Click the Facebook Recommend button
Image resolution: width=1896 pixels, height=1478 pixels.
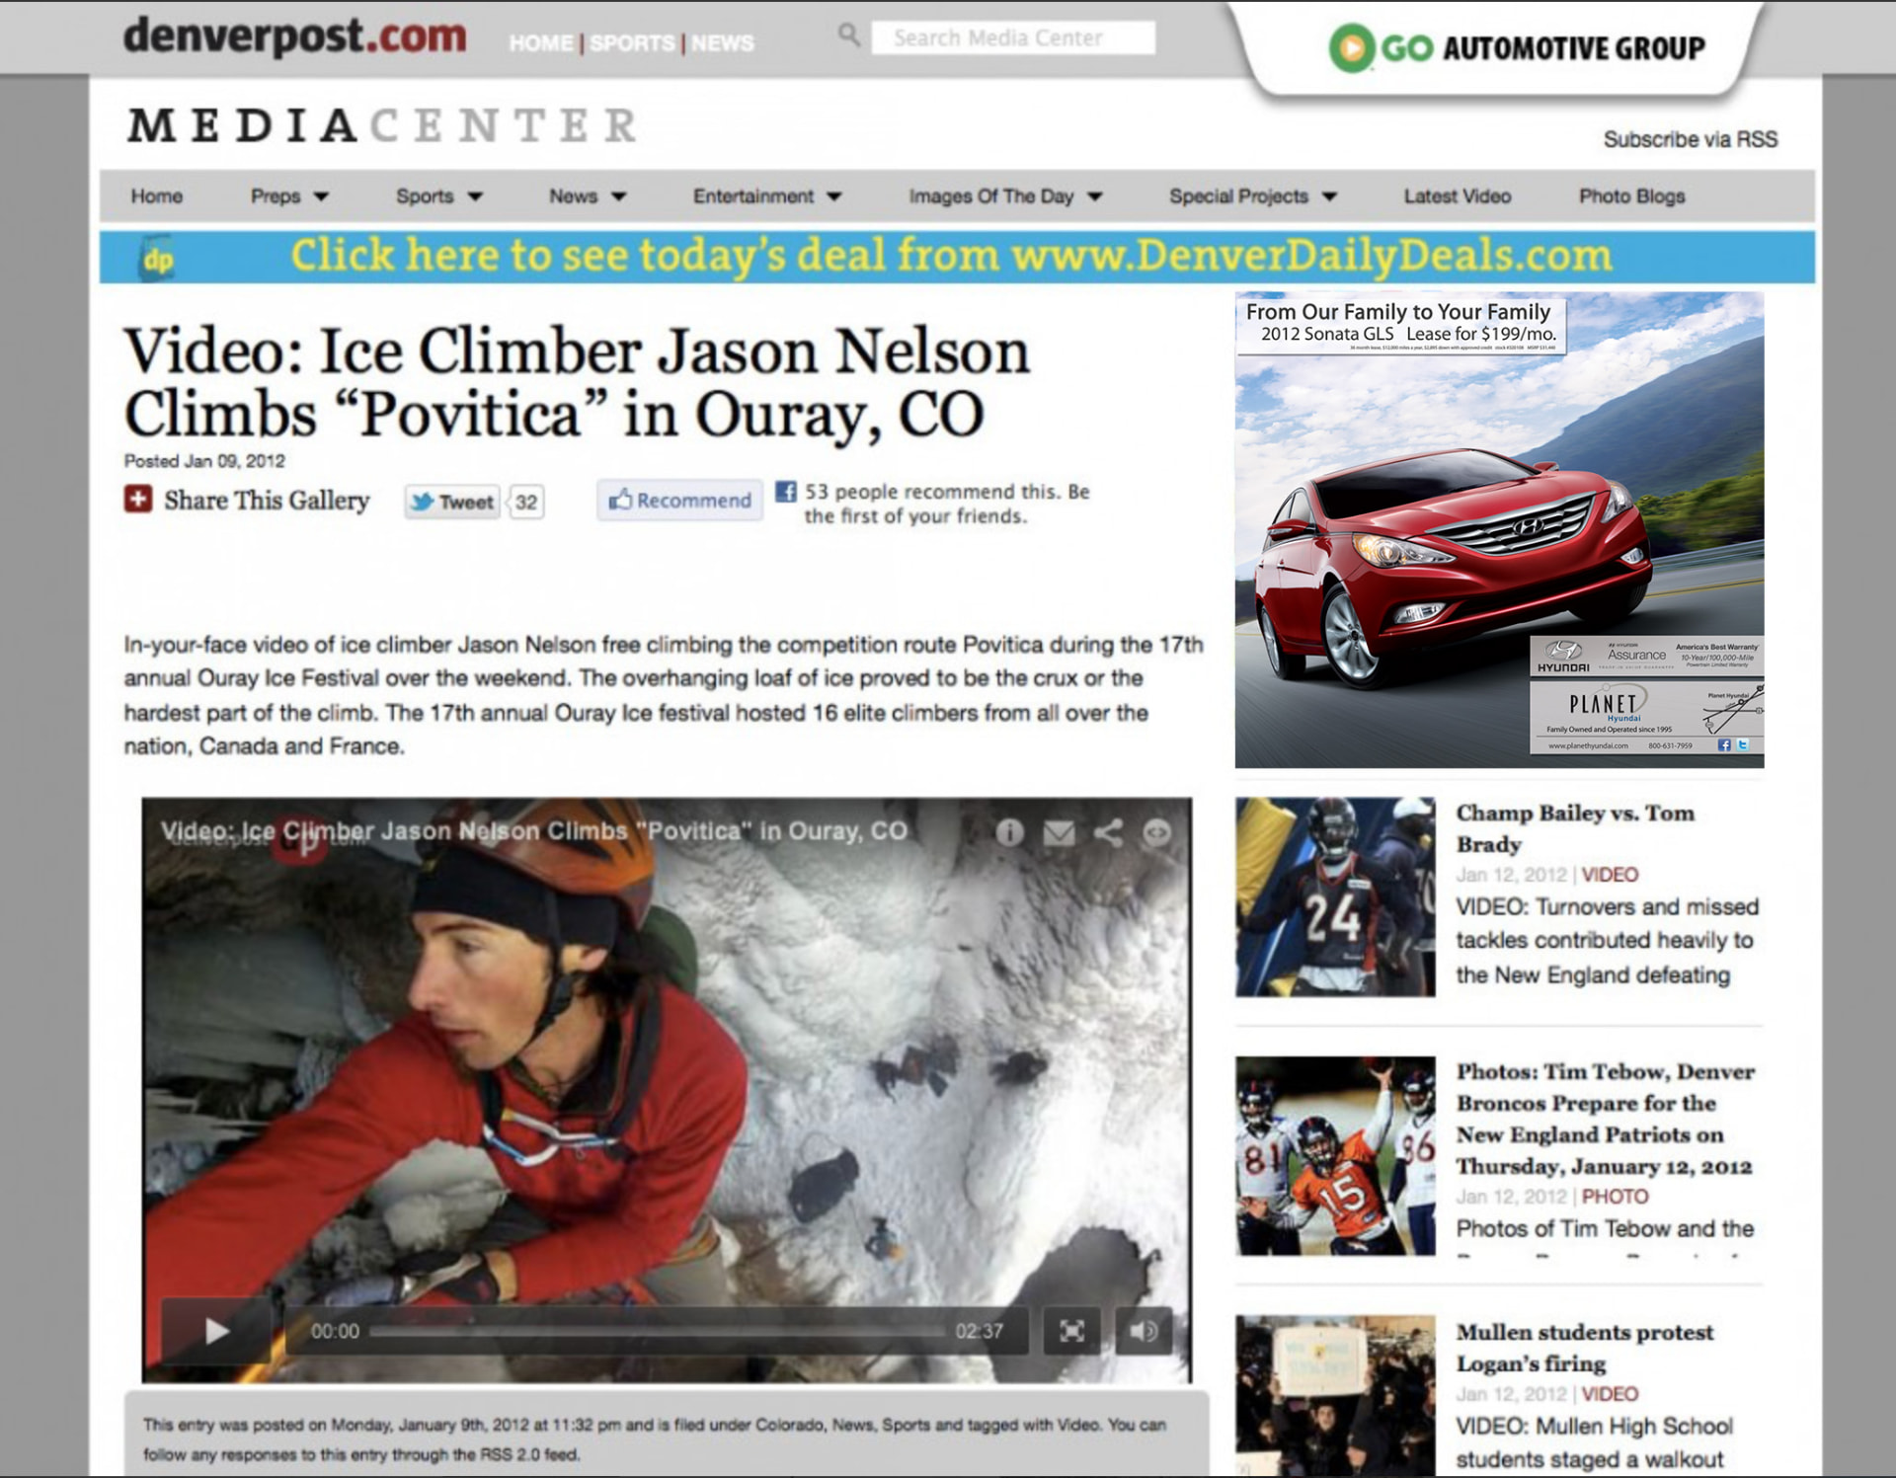tap(679, 500)
